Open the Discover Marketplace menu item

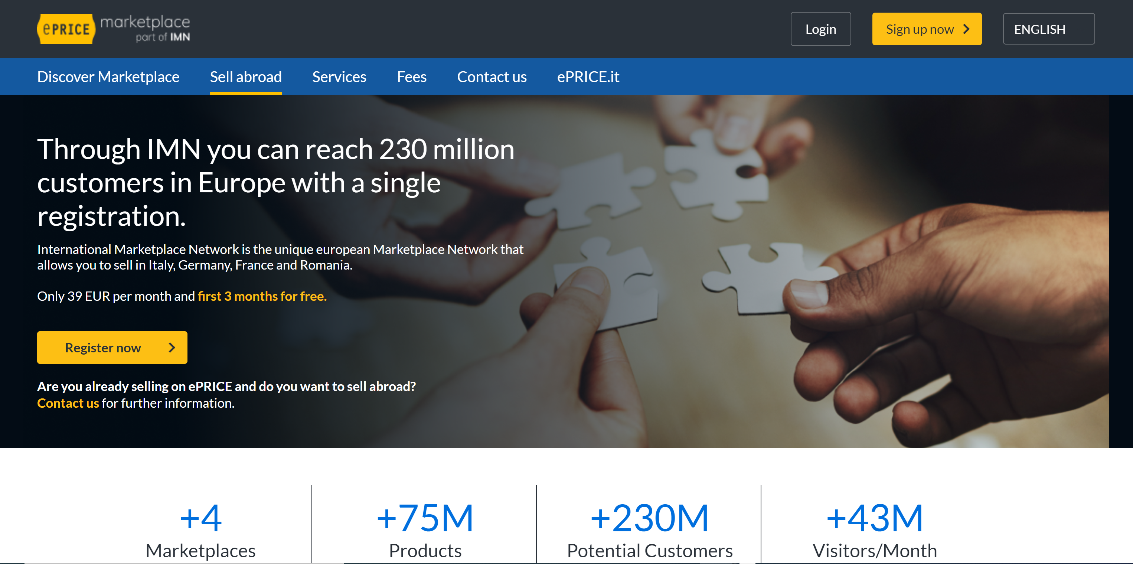coord(108,76)
